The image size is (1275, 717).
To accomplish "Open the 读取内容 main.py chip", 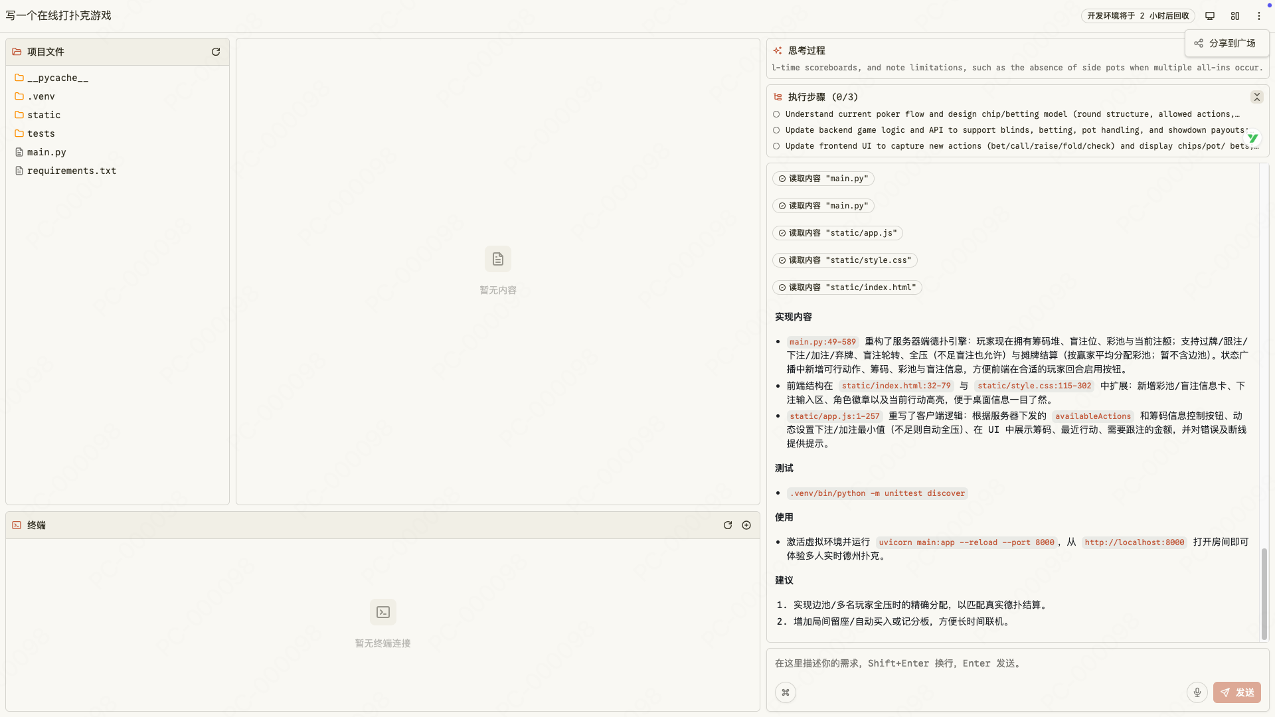I will coord(823,179).
